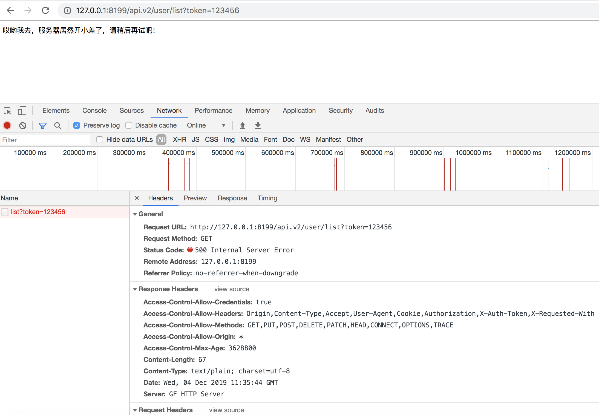Open the Online throttling dropdown
The width and height of the screenshot is (599, 415).
click(x=206, y=126)
